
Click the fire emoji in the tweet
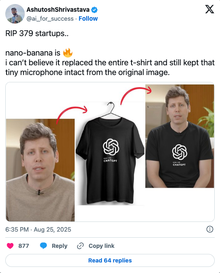click(x=68, y=53)
